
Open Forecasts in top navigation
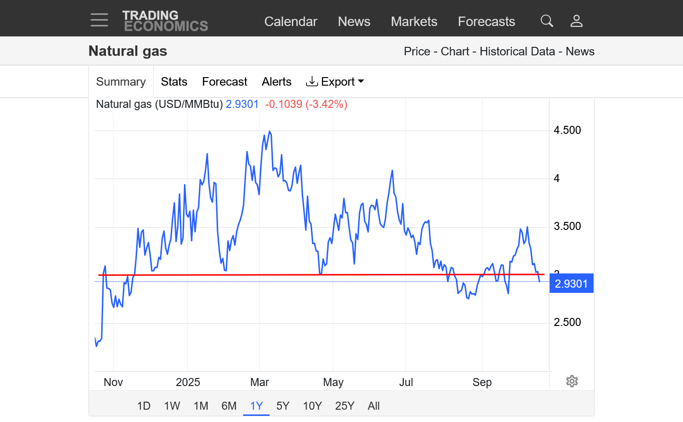[486, 21]
